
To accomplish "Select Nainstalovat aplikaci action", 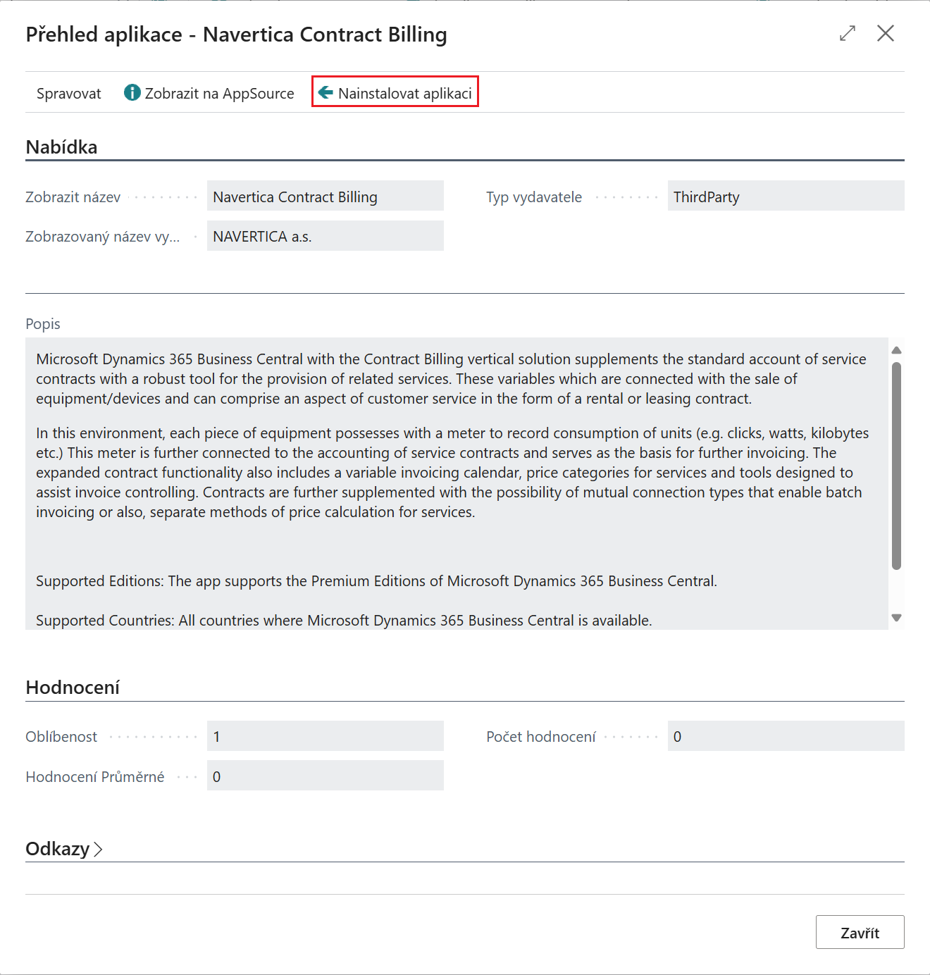I will [404, 94].
